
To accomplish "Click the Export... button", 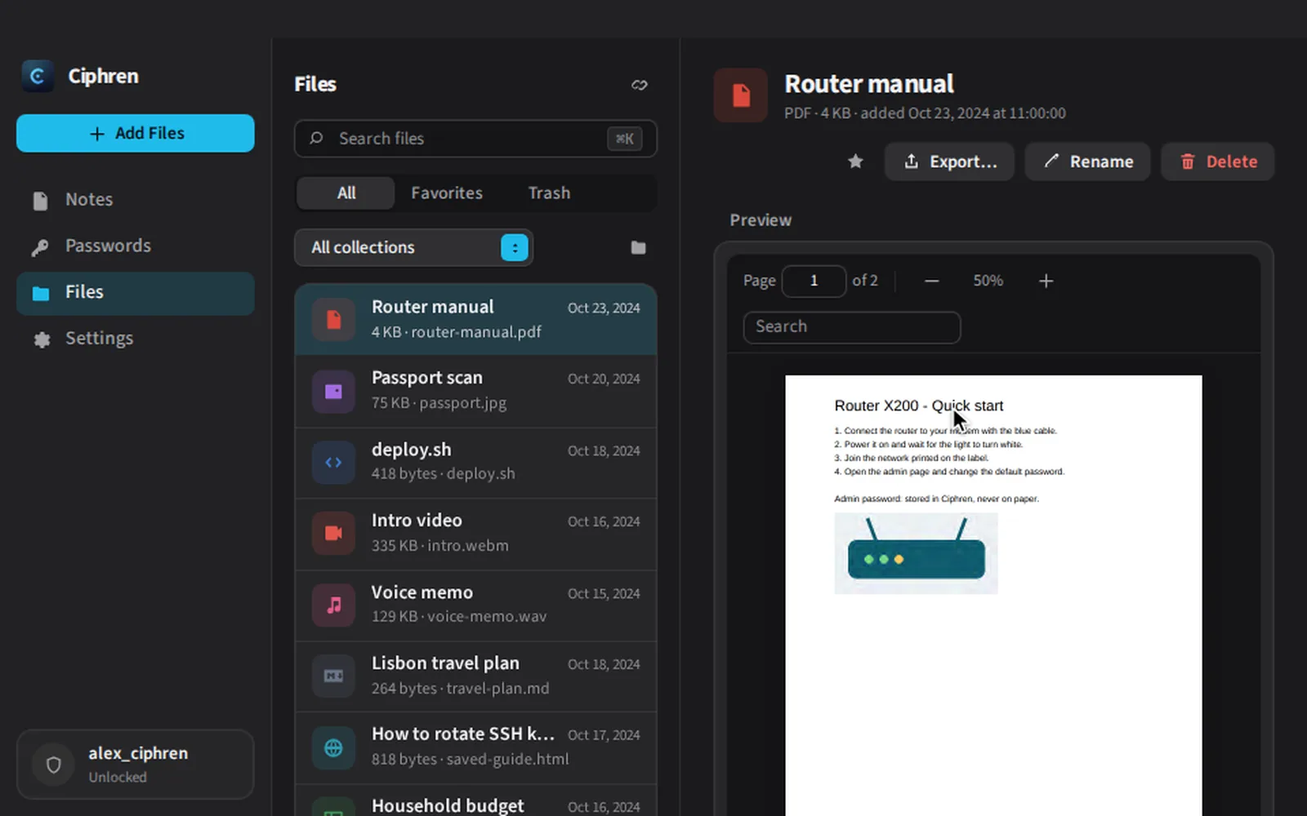I will (x=949, y=162).
